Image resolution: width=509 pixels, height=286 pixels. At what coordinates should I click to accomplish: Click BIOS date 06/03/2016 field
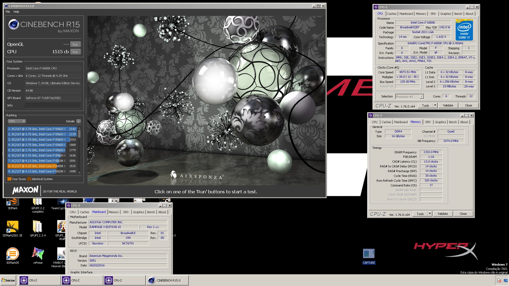[x=128, y=265]
